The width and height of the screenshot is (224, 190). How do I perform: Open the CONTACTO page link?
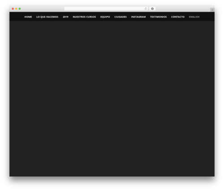(x=178, y=17)
